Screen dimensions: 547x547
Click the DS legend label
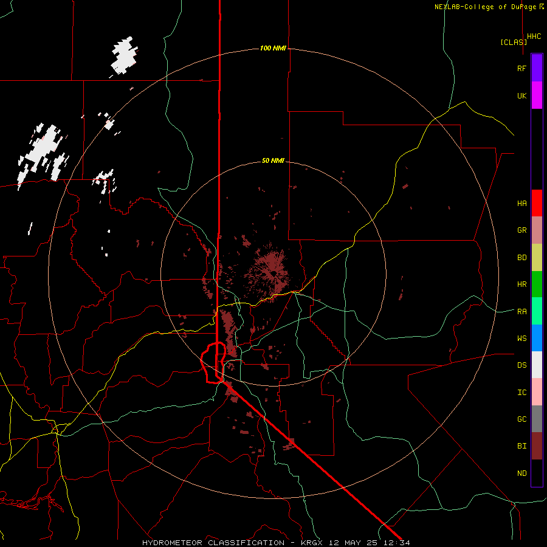click(x=521, y=365)
